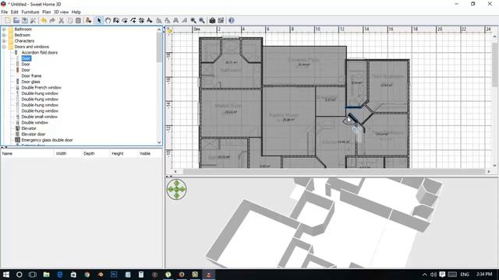Add furniture to home icon
499x280 pixels.
point(88,21)
